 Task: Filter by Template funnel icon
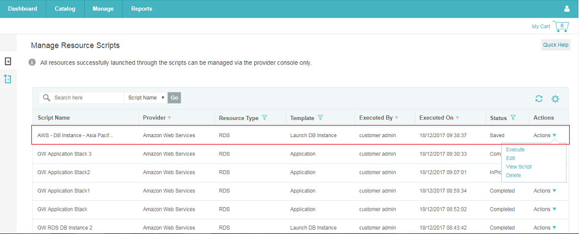click(320, 118)
